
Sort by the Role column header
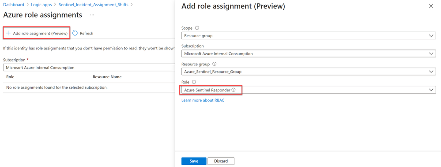(10, 76)
